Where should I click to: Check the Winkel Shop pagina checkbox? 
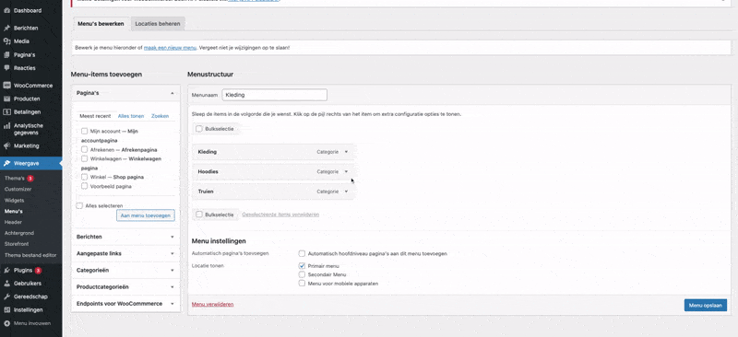(84, 177)
